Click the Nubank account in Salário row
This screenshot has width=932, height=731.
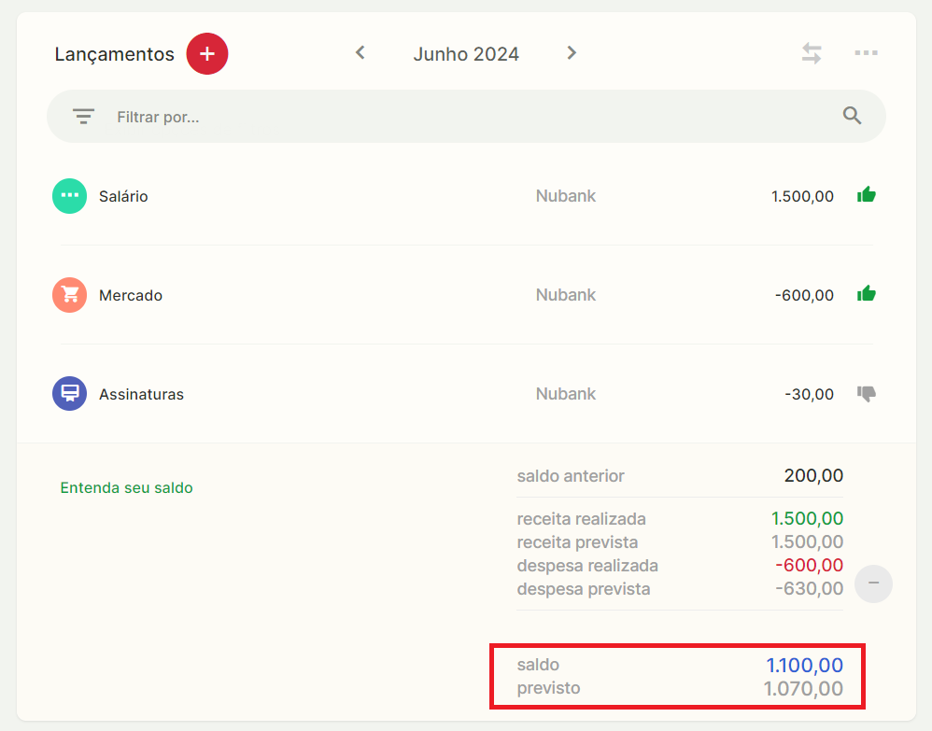coord(565,196)
